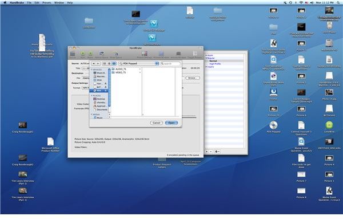Open the presets gear action menu
343x220 pixels.
(x=217, y=152)
